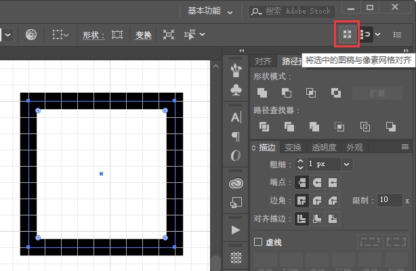The width and height of the screenshot is (416, 271).
Task: Click the Crop pathfinder icon
Action: (x=339, y=127)
